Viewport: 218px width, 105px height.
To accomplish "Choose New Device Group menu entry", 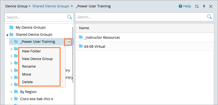I will click(37, 59).
